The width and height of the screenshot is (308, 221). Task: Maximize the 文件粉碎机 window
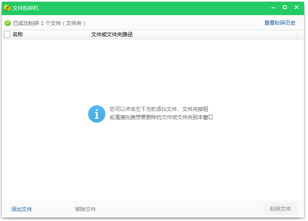click(x=285, y=7)
